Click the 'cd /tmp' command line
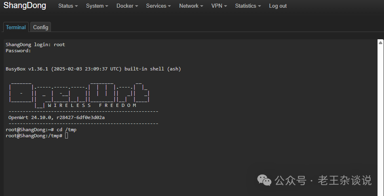 click(x=41, y=130)
